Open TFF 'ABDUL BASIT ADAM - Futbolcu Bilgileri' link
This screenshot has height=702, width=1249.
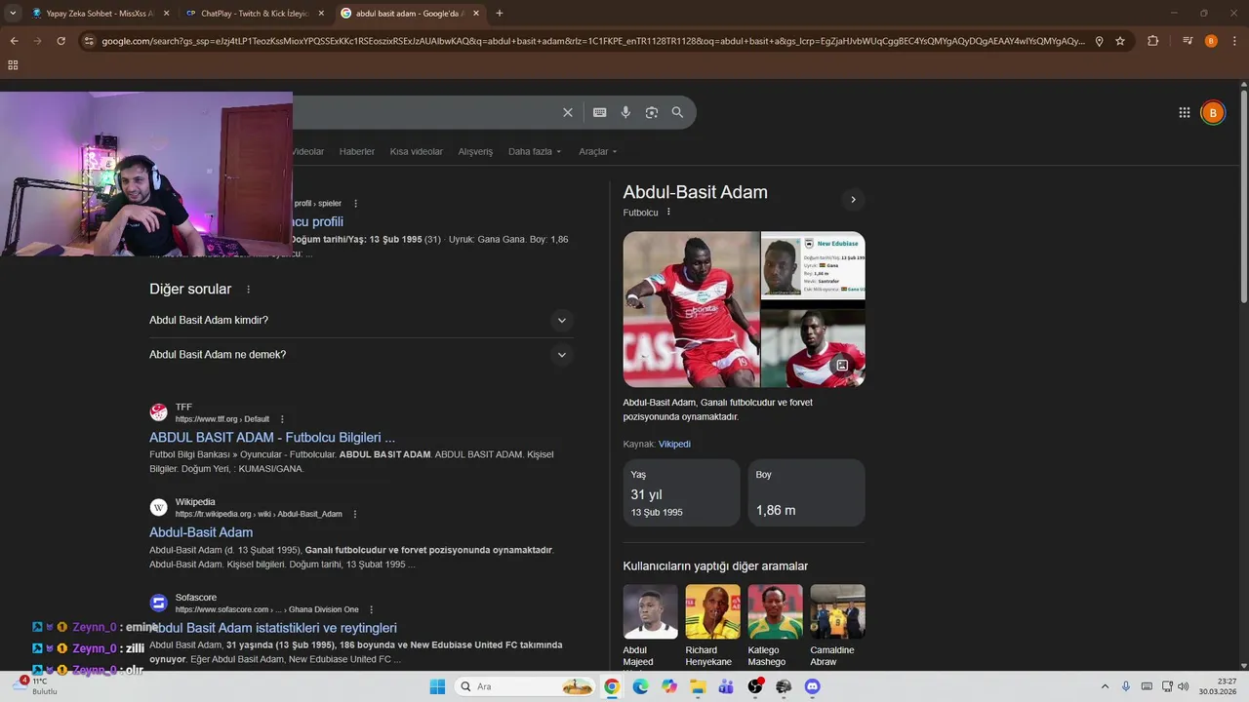(272, 438)
